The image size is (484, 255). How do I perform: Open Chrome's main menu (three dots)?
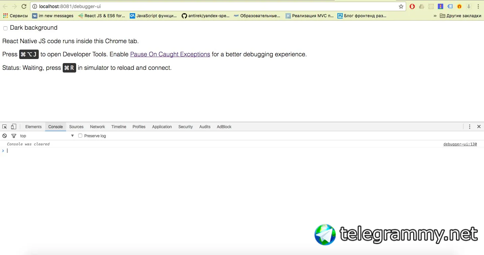click(478, 6)
